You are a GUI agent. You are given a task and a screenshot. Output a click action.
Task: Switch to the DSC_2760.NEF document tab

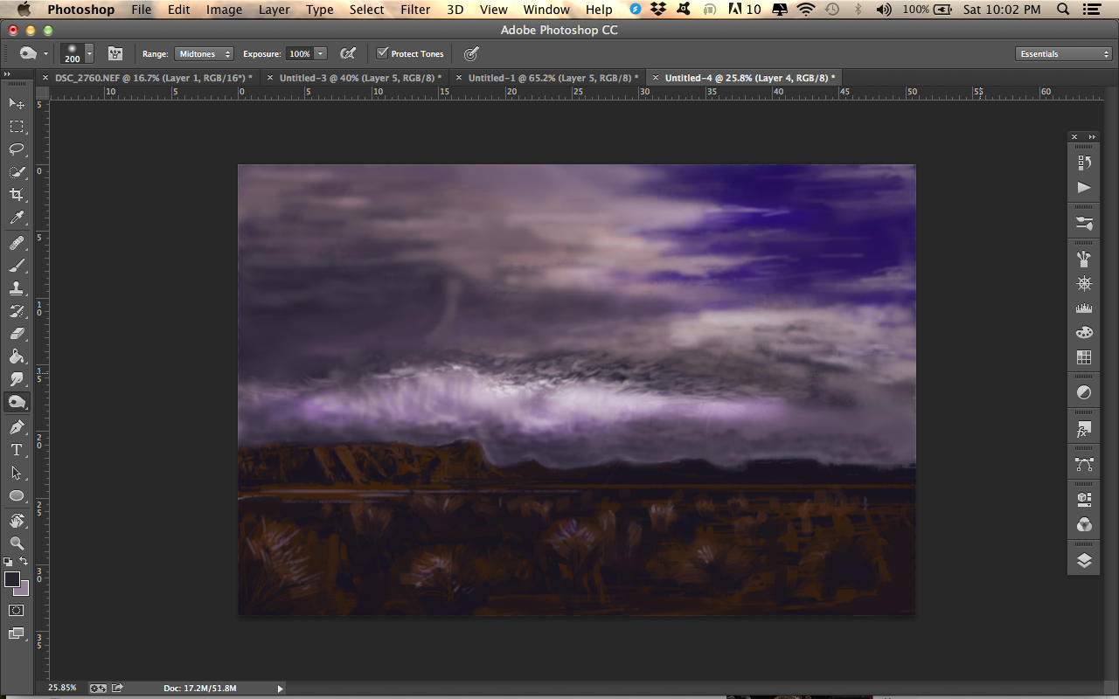click(x=153, y=78)
